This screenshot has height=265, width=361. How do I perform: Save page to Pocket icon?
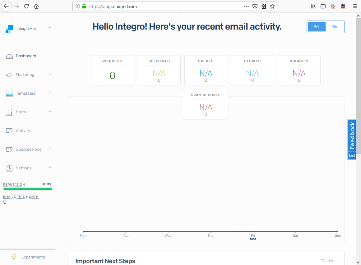[x=255, y=6]
